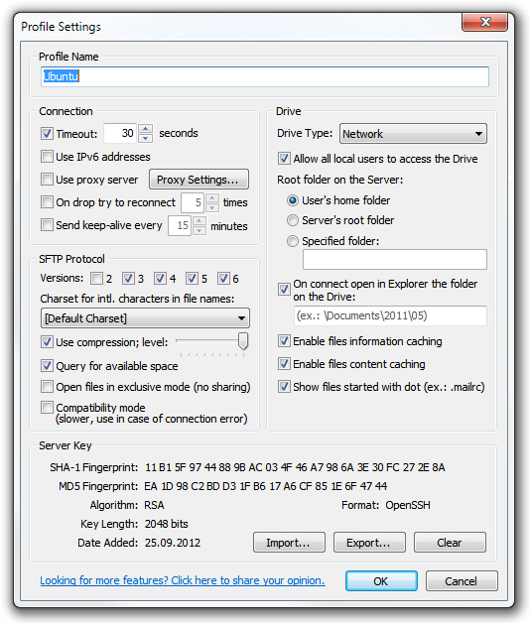
Task: Toggle Allow all local users to access Drive
Action: pyautogui.click(x=284, y=159)
